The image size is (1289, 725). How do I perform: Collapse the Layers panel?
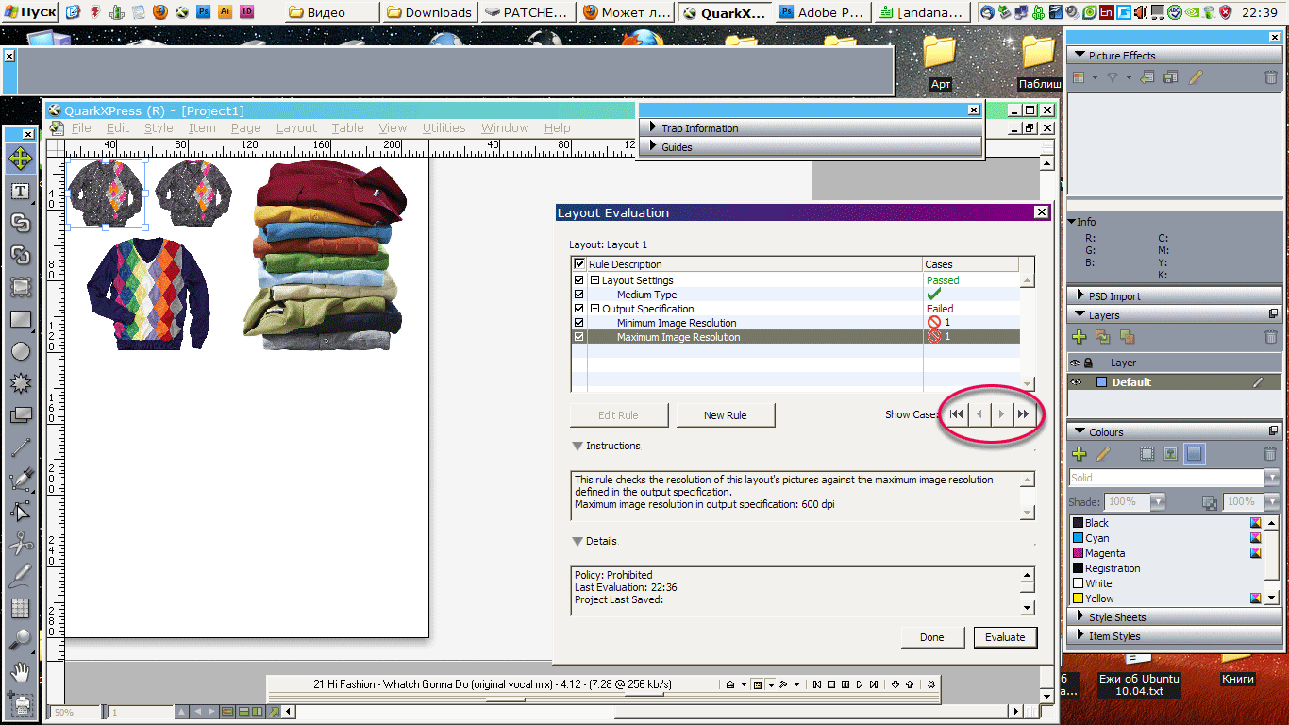tap(1080, 315)
